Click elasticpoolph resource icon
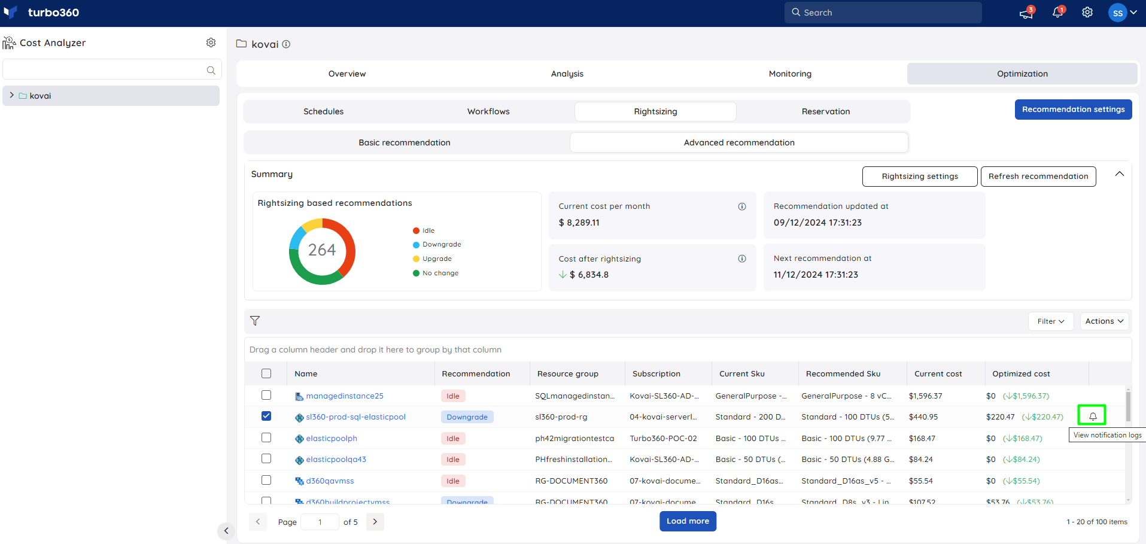Screen dimensions: 1146x544 (299, 439)
